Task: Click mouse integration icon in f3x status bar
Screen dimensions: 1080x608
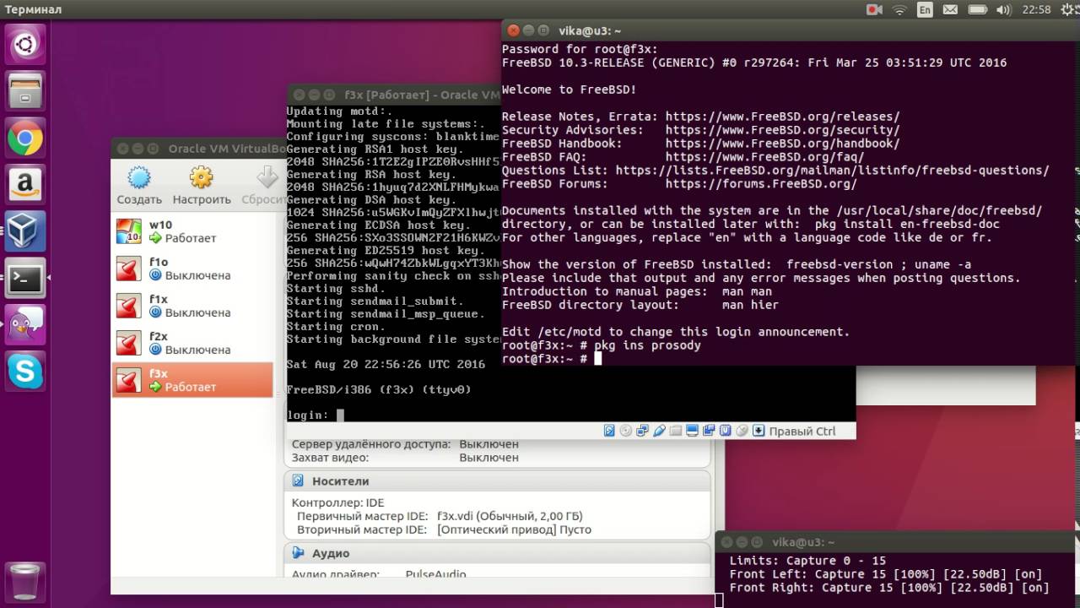Action: (742, 431)
